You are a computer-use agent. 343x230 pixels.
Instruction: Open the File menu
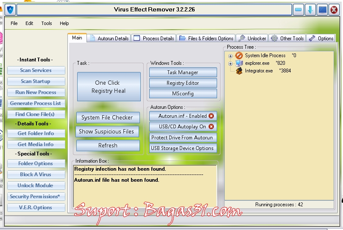pos(14,23)
